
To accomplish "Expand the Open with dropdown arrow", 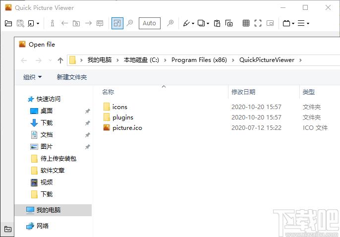I will 38,23.
